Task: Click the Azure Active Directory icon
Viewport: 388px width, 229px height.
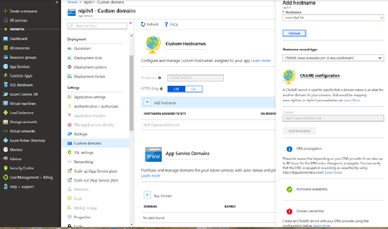Action: click(x=5, y=141)
